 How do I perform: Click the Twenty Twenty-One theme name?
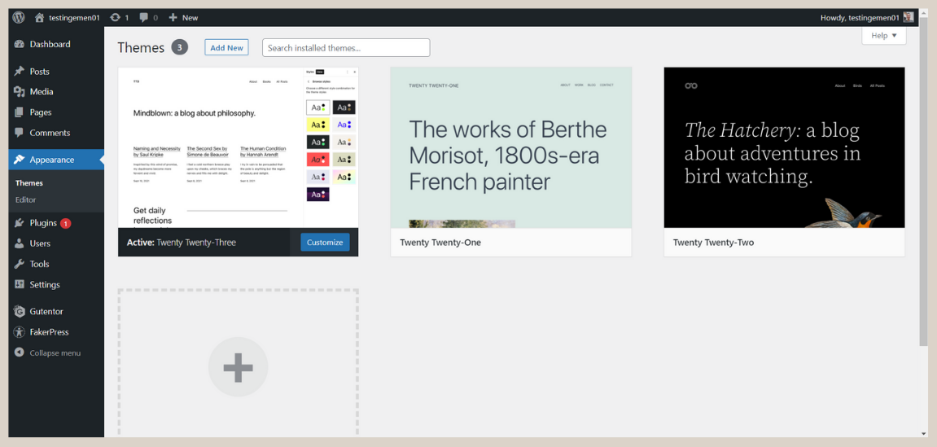440,243
